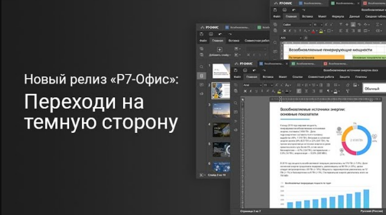Open the Защита tab in the text editor
This screenshot has height=215, width=386.
(x=344, y=77)
